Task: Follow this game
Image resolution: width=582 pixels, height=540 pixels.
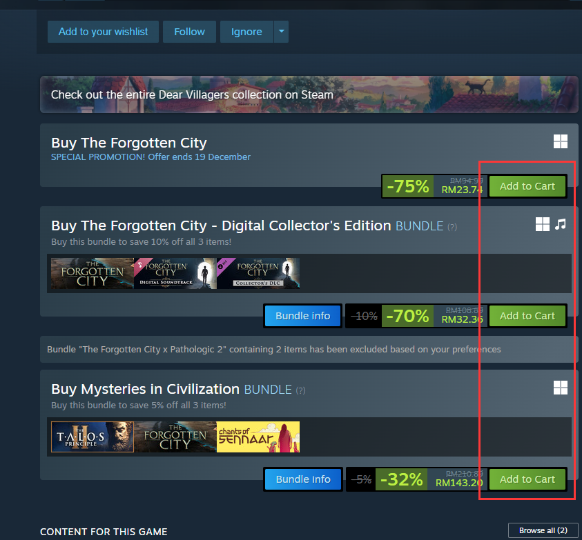Action: point(189,32)
